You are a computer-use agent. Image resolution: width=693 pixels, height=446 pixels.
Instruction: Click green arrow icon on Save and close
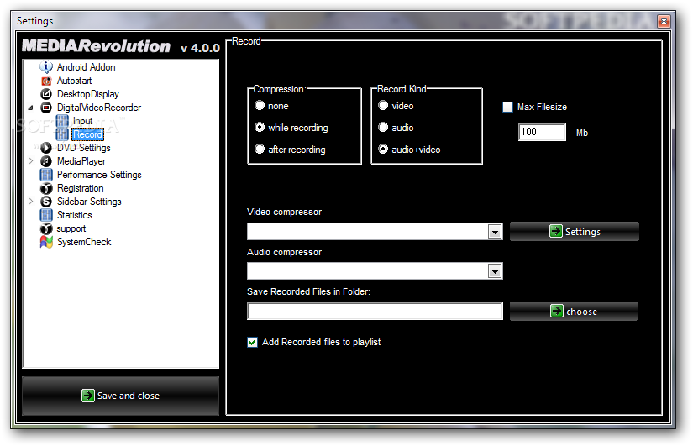click(88, 396)
